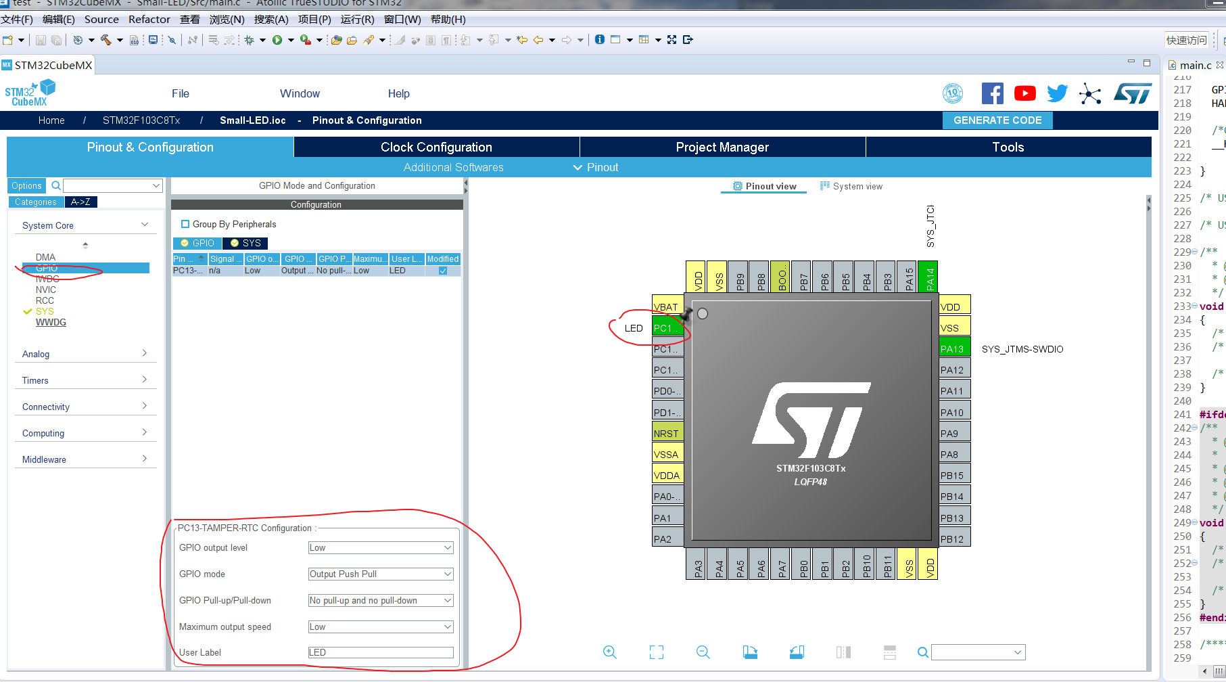Zoom in on the chip pinout
Viewport: 1226px width, 682px height.
609,652
